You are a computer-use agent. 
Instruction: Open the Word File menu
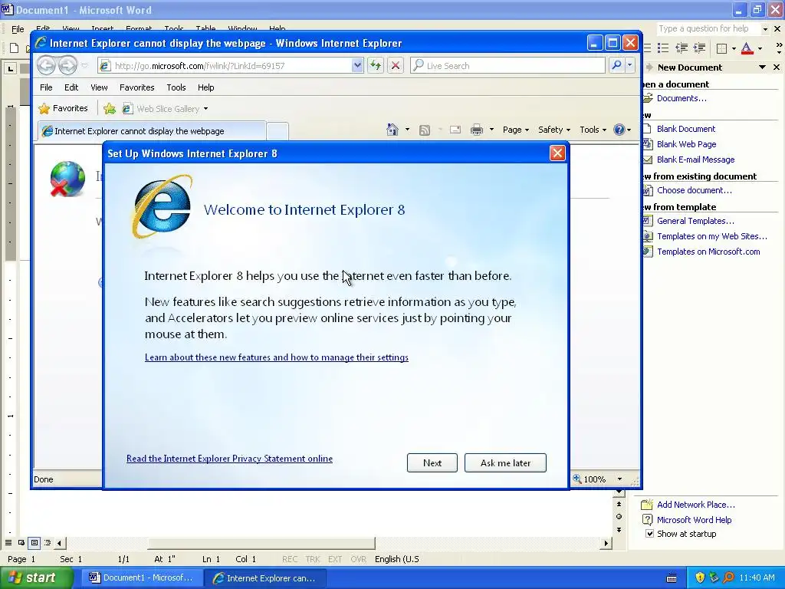pos(18,28)
